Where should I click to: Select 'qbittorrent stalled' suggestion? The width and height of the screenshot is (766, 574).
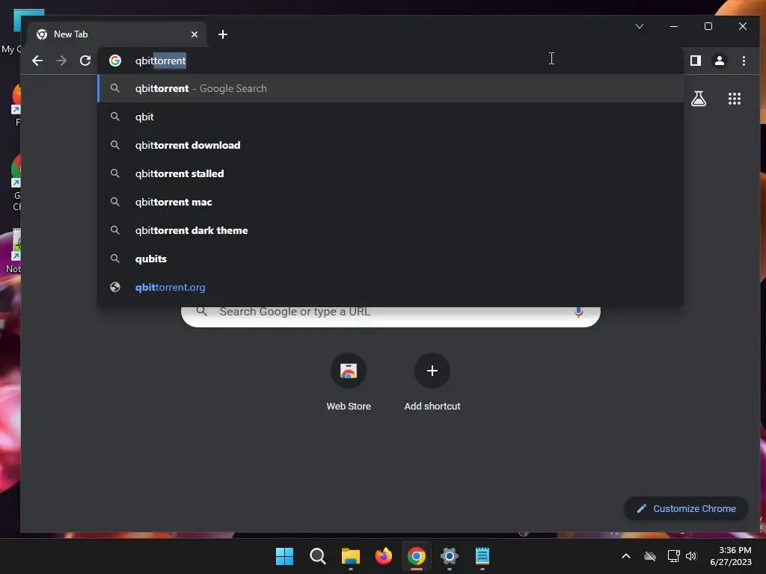pos(390,173)
